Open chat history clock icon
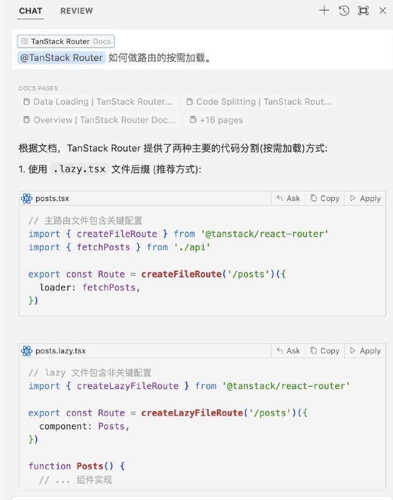This screenshot has width=393, height=500. [344, 11]
